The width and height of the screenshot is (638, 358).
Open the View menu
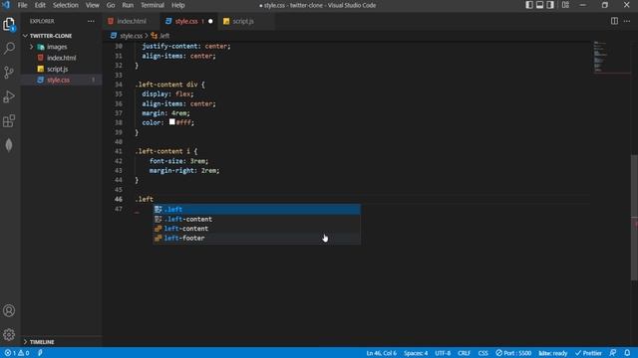93,5
